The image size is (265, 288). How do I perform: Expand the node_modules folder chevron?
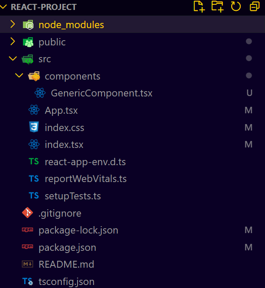(x=13, y=24)
